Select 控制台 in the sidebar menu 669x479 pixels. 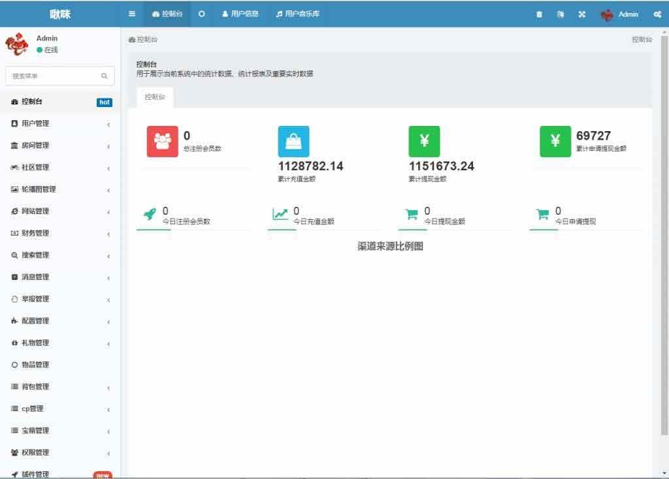tap(59, 101)
